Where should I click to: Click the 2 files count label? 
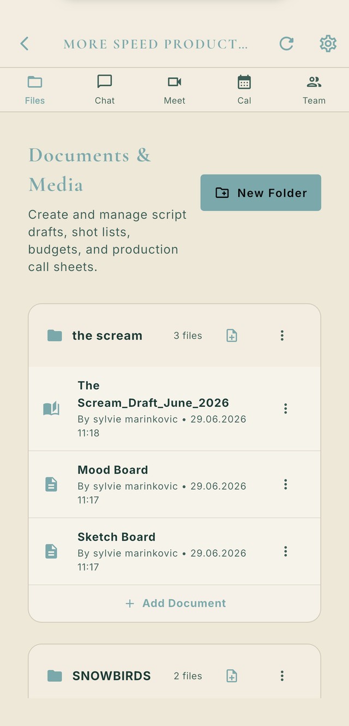[x=188, y=676]
